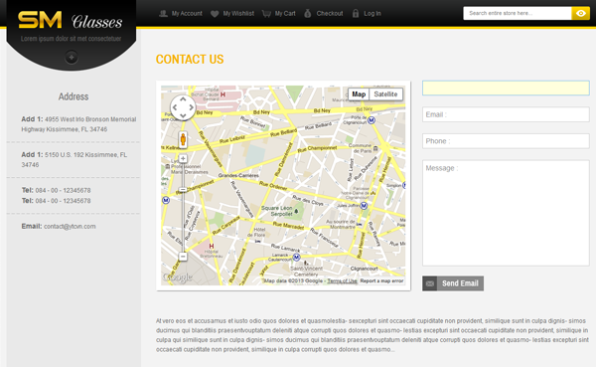Click the SM Glasses logo
The height and width of the screenshot is (367, 596).
(71, 20)
